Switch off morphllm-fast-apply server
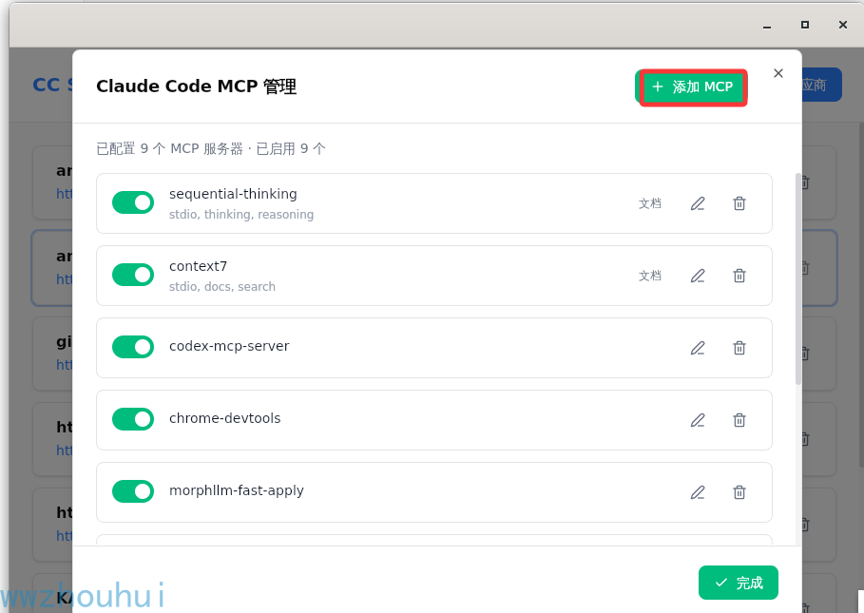Screen dimensions: 864x613 [x=133, y=491]
